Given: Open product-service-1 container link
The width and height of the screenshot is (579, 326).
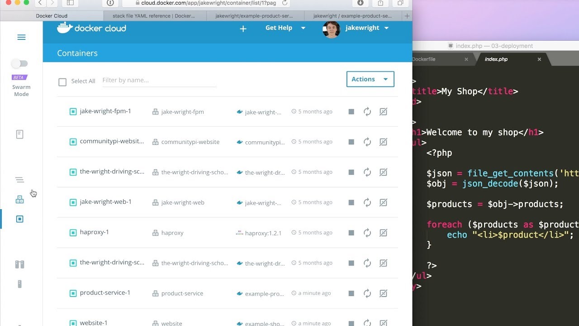Looking at the screenshot, I should coord(105,293).
